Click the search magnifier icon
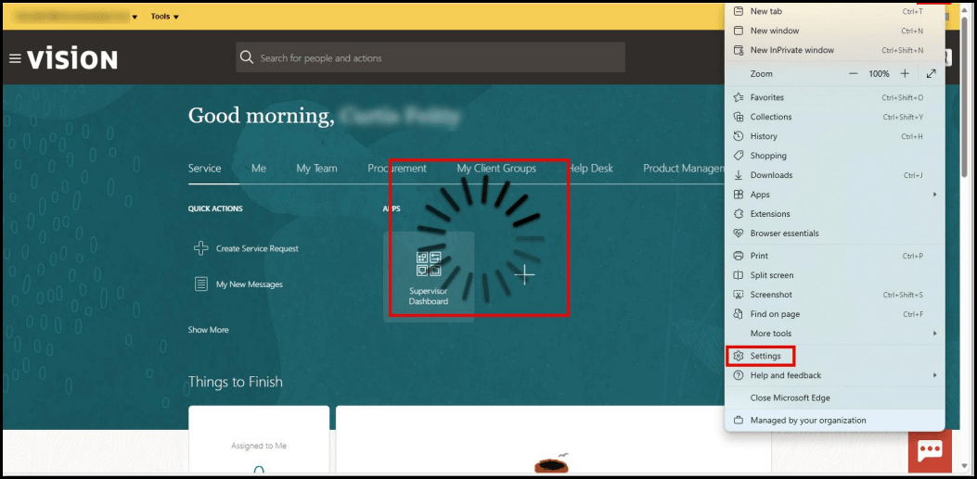Viewport: 977px width, 479px height. pos(247,57)
